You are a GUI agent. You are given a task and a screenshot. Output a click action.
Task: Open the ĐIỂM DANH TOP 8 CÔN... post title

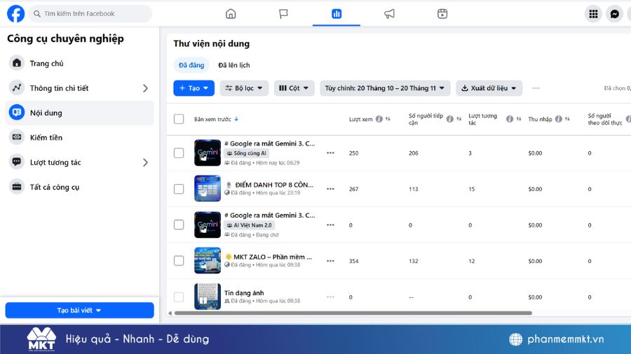tap(274, 185)
